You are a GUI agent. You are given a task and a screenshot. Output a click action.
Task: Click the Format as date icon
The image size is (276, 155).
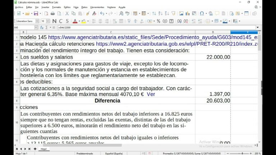click(x=171, y=21)
